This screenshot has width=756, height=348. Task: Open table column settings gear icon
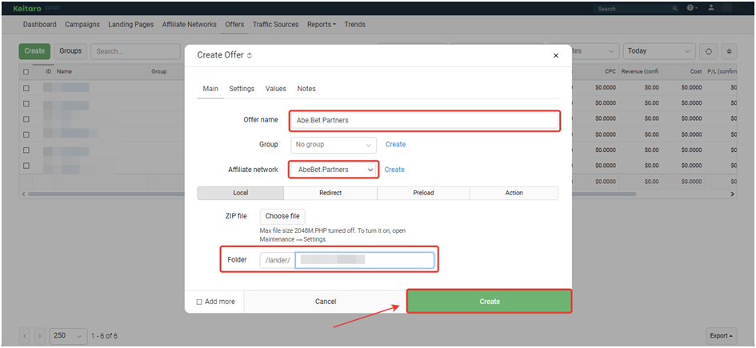729,51
